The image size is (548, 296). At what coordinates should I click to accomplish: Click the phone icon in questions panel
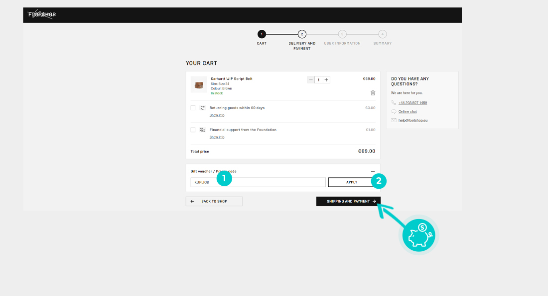point(394,103)
